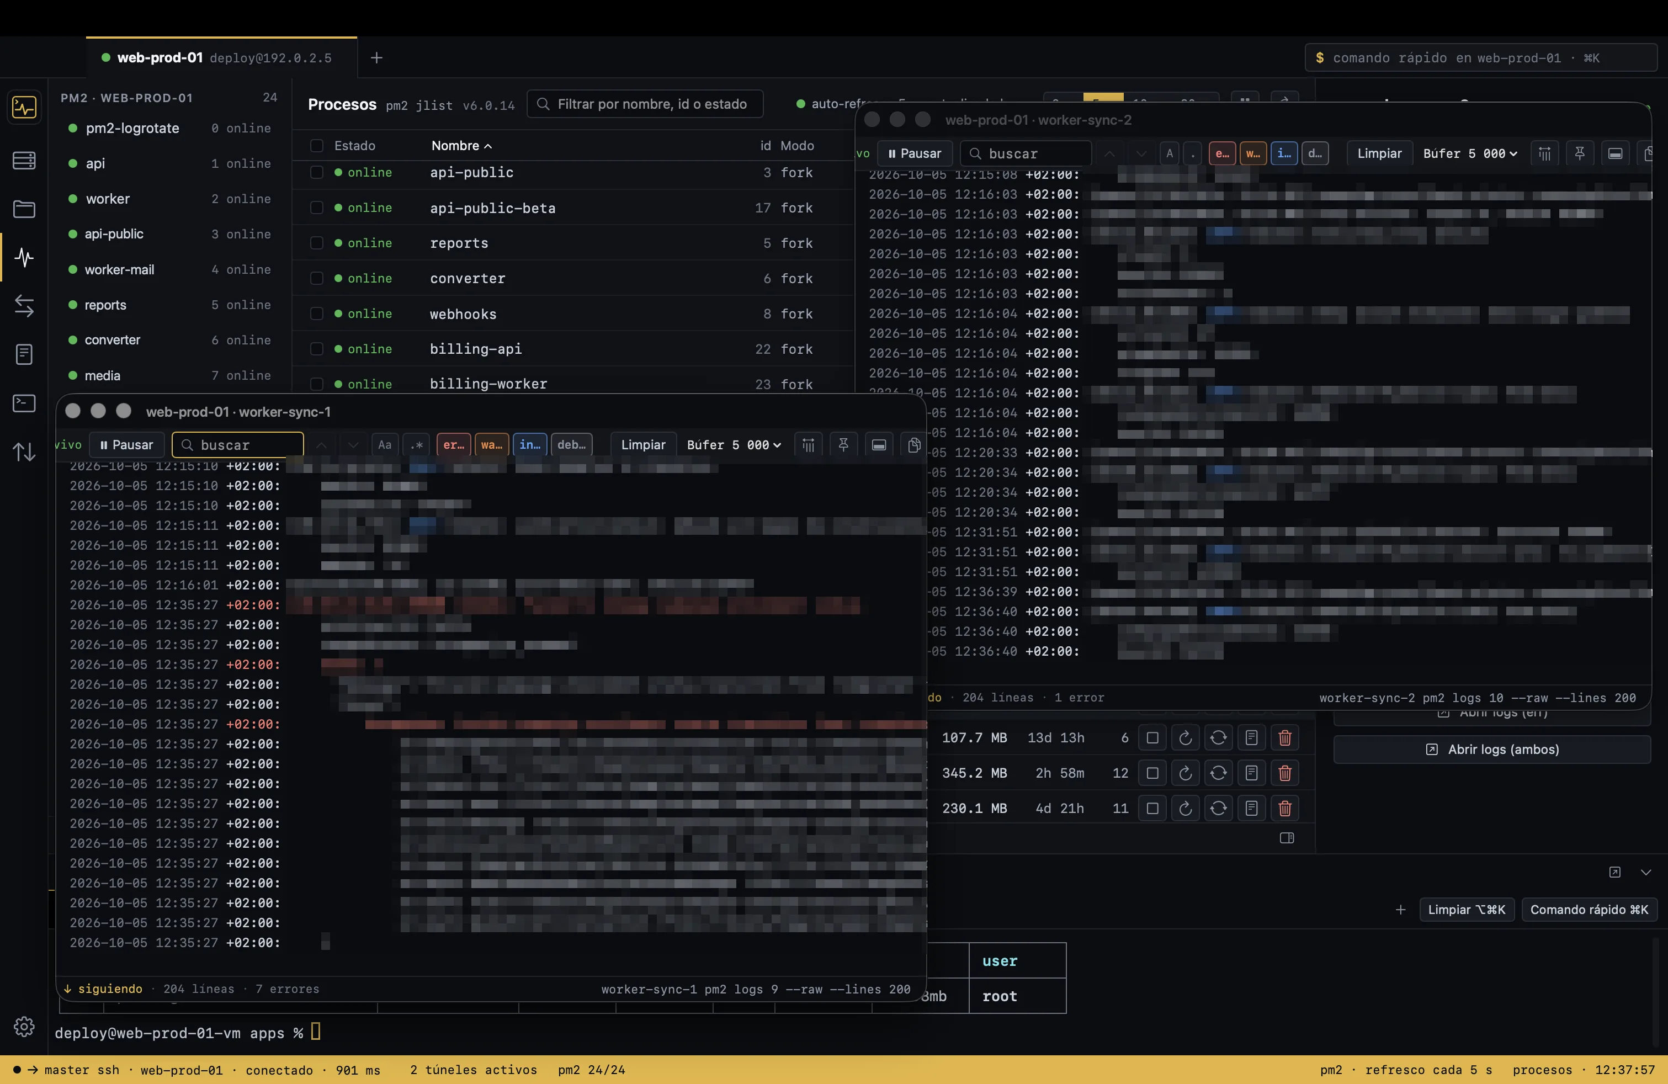Image resolution: width=1668 pixels, height=1084 pixels.
Task: Open a new connection tab with plus
Action: 376,57
